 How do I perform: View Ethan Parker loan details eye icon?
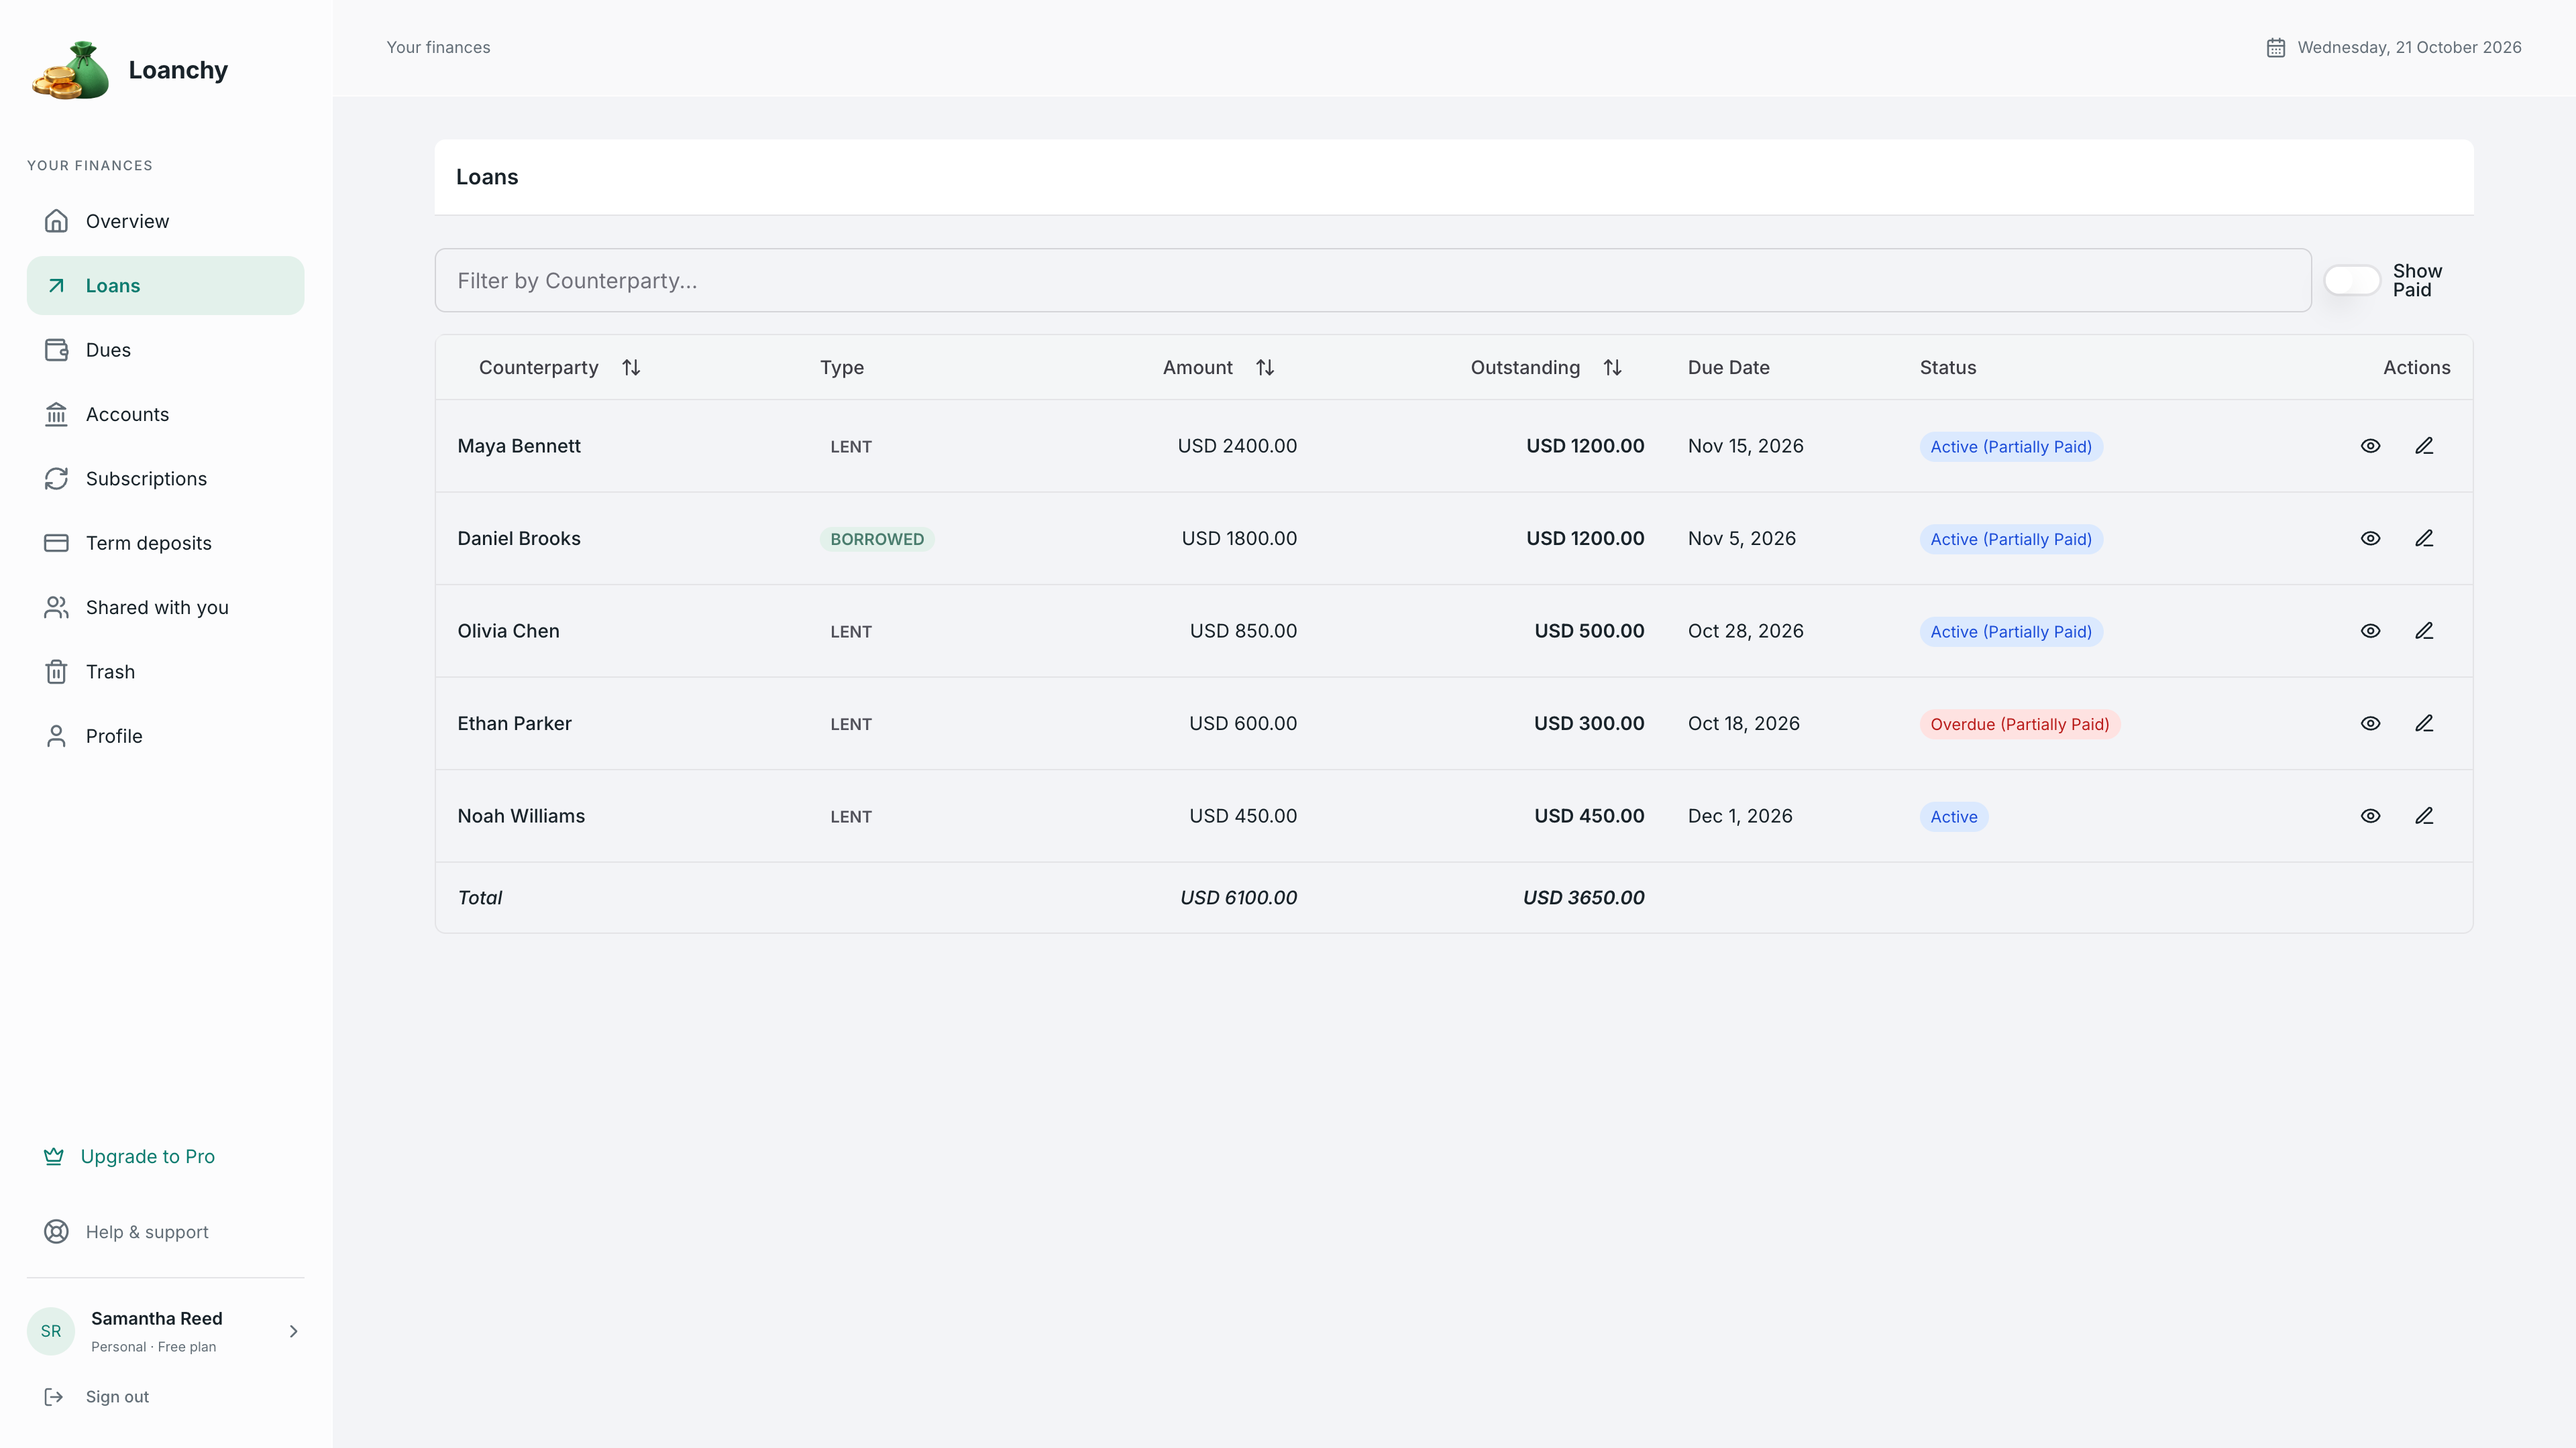pyautogui.click(x=2370, y=723)
